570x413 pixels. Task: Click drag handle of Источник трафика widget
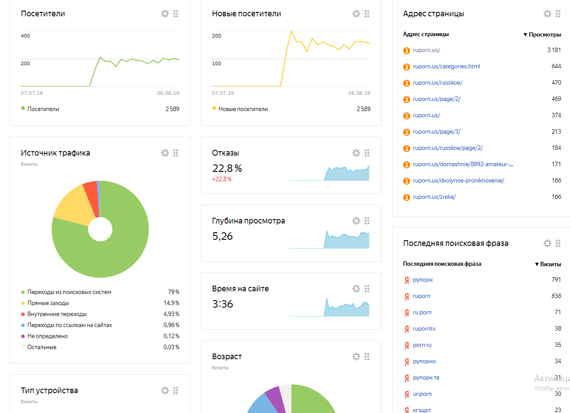176,153
